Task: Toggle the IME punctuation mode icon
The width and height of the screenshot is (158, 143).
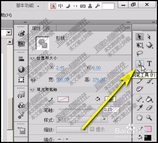Action: [75, 6]
